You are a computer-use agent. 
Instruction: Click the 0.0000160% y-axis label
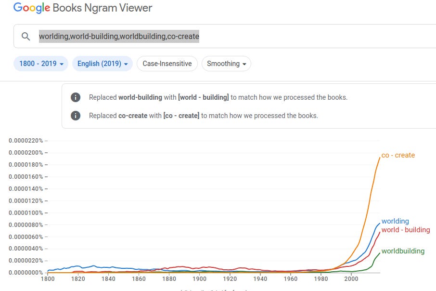pyautogui.click(x=26, y=177)
